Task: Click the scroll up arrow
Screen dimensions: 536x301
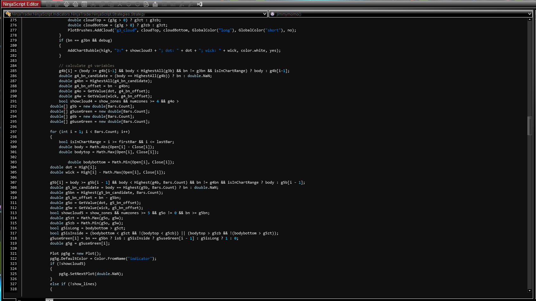Action: (529, 20)
